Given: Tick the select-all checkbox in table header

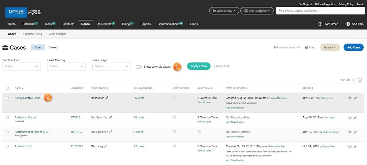Looking at the screenshot, I should coord(7,88).
